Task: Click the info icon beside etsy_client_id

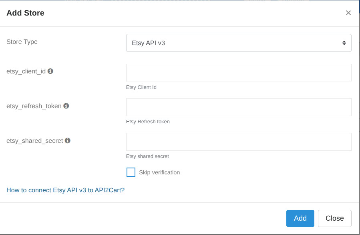Action: click(x=50, y=71)
